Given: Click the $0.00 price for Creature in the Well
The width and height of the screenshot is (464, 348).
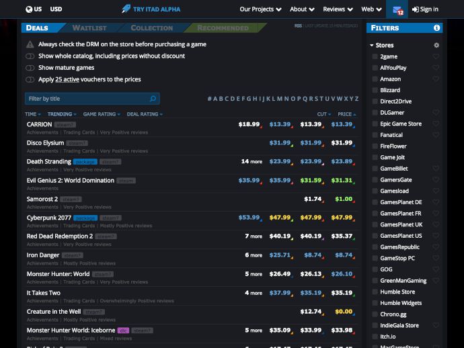Looking at the screenshot, I should 344,312.
